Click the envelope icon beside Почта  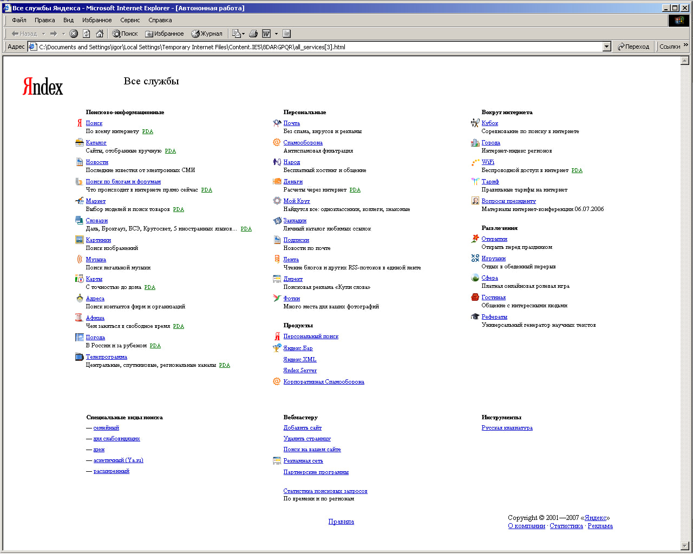coord(277,123)
